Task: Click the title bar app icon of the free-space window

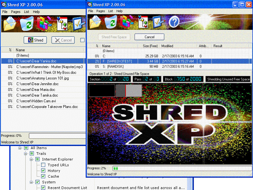Action: click(90, 4)
